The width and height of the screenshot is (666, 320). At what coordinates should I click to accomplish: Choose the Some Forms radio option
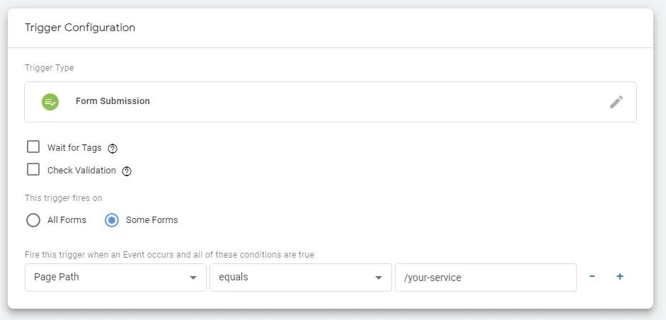tap(112, 220)
